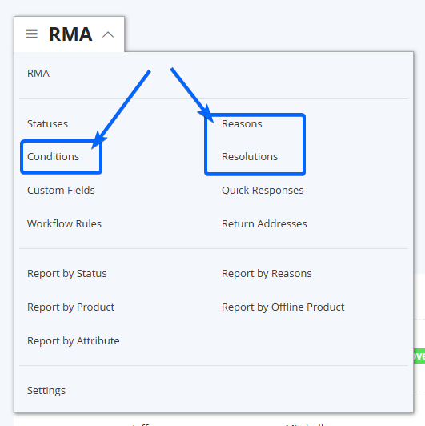Click the green status badge at right edge
The height and width of the screenshot is (426, 425).
(419, 356)
